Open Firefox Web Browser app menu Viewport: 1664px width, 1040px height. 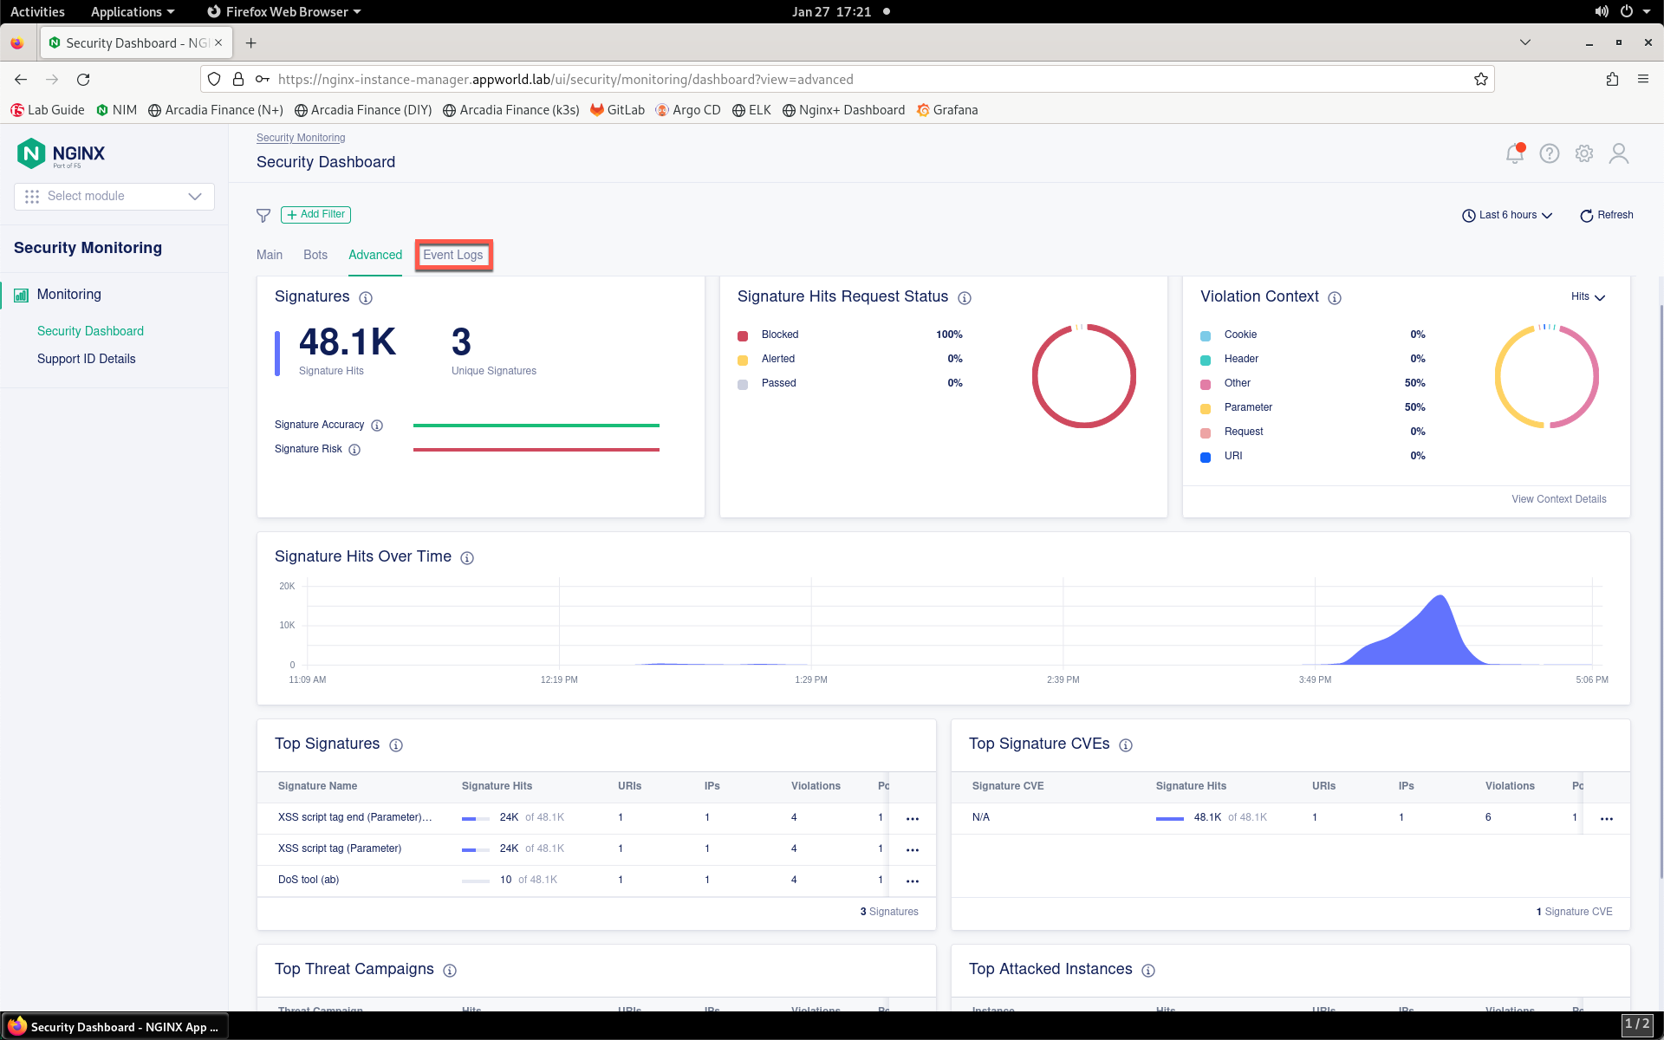click(x=283, y=11)
